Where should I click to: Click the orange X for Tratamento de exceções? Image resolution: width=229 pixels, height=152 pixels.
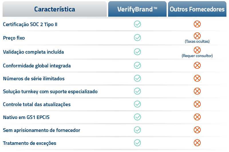(x=197, y=143)
